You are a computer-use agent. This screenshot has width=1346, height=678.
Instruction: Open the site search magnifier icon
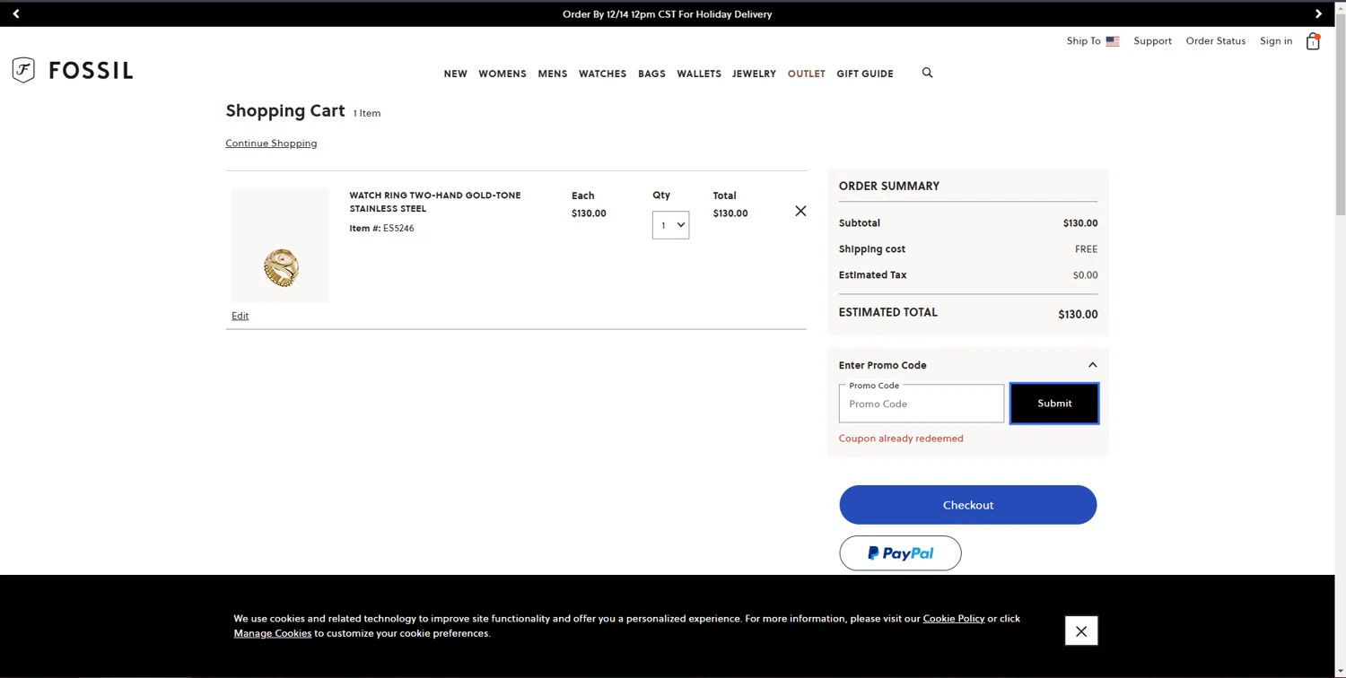tap(927, 73)
